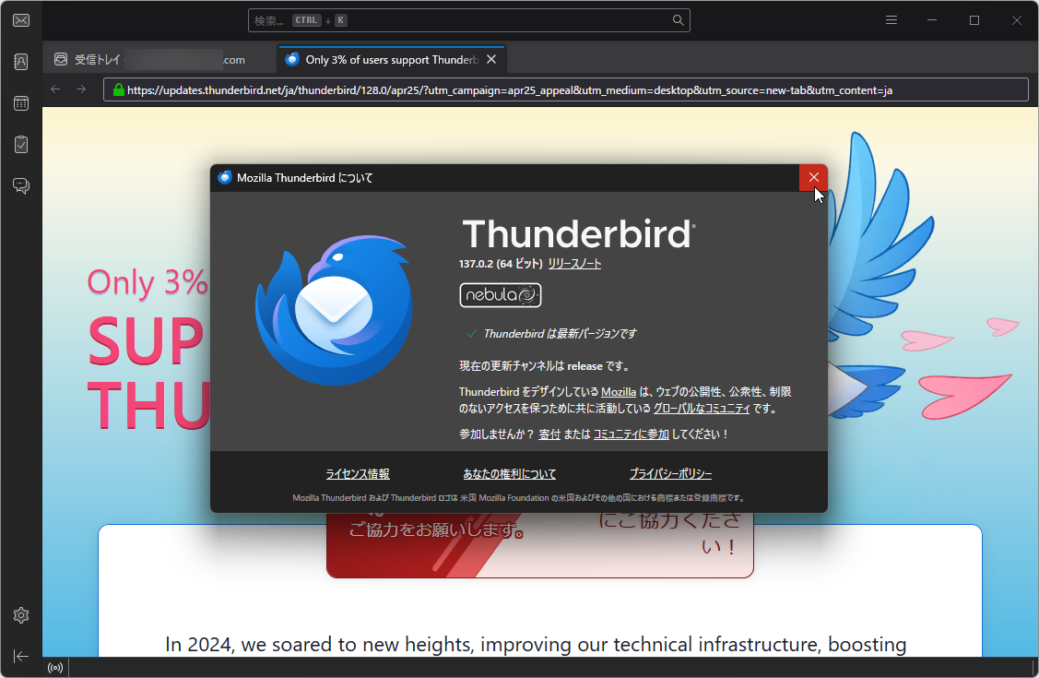The image size is (1039, 678).
Task: Click the padlock icon in the address bar
Action: (119, 89)
